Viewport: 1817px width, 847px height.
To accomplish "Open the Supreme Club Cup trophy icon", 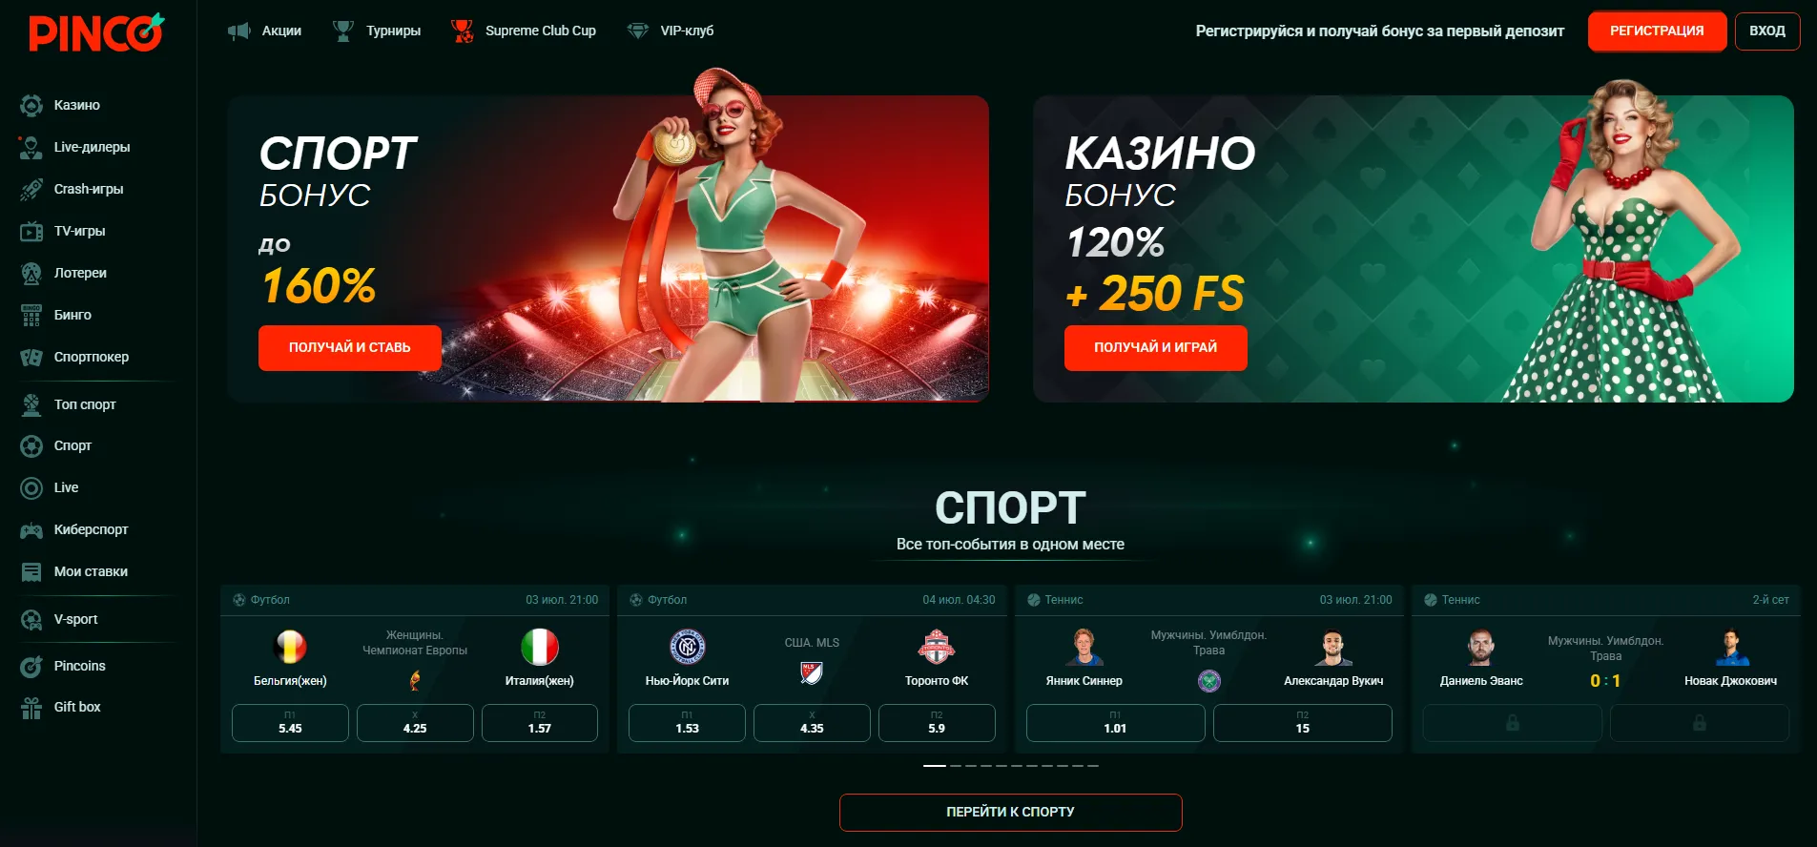I will tap(463, 31).
